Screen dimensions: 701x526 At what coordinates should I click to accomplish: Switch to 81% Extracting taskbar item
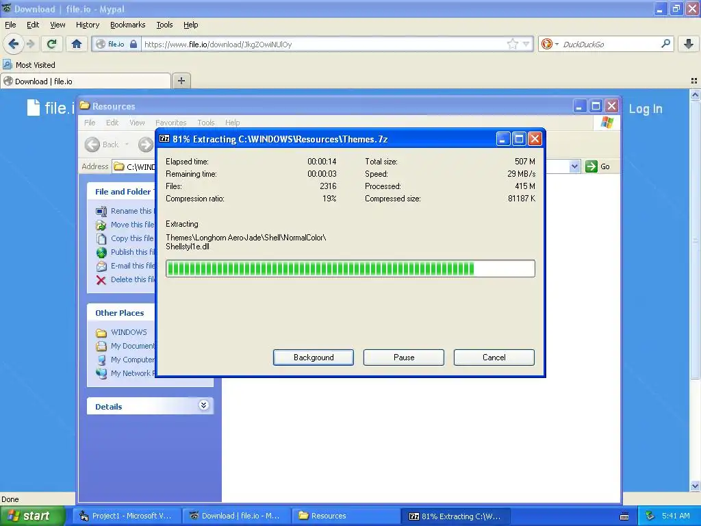pyautogui.click(x=455, y=516)
